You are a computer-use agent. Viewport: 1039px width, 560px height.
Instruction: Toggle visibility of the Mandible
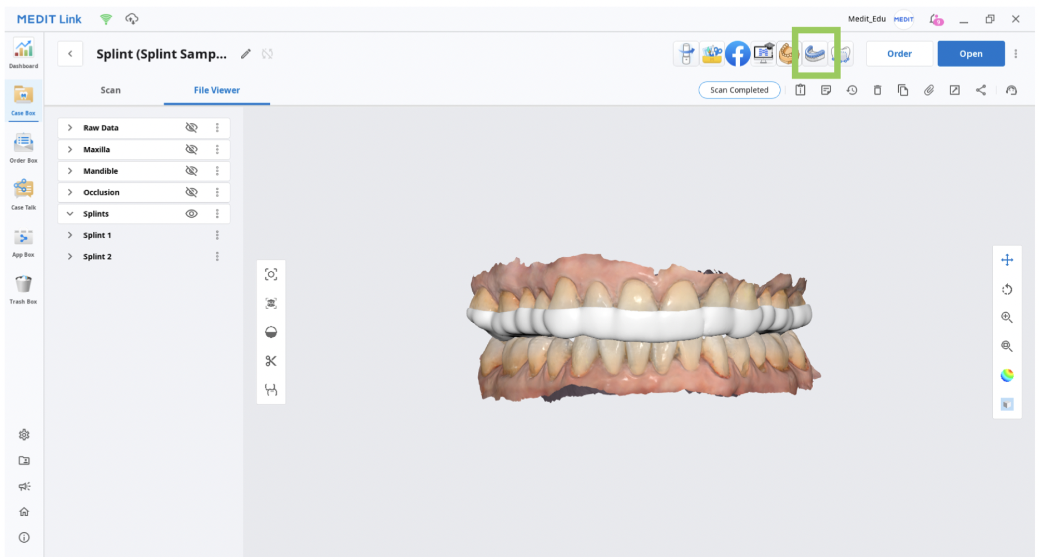point(191,171)
